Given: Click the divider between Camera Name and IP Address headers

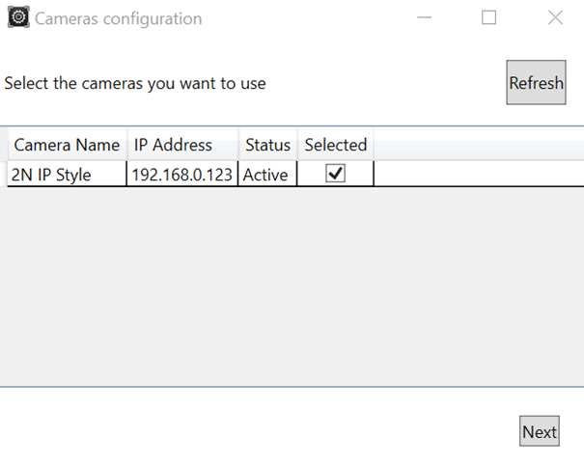Looking at the screenshot, I should pos(126,145).
